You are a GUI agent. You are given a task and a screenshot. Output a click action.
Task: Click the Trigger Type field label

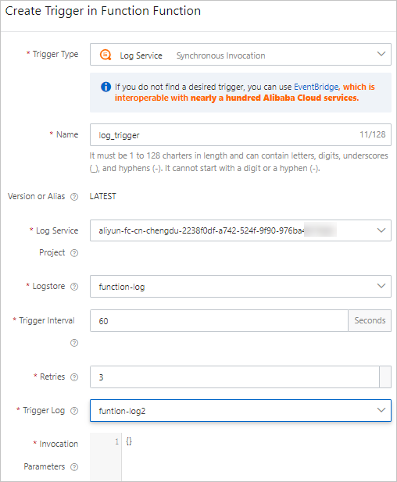point(55,54)
